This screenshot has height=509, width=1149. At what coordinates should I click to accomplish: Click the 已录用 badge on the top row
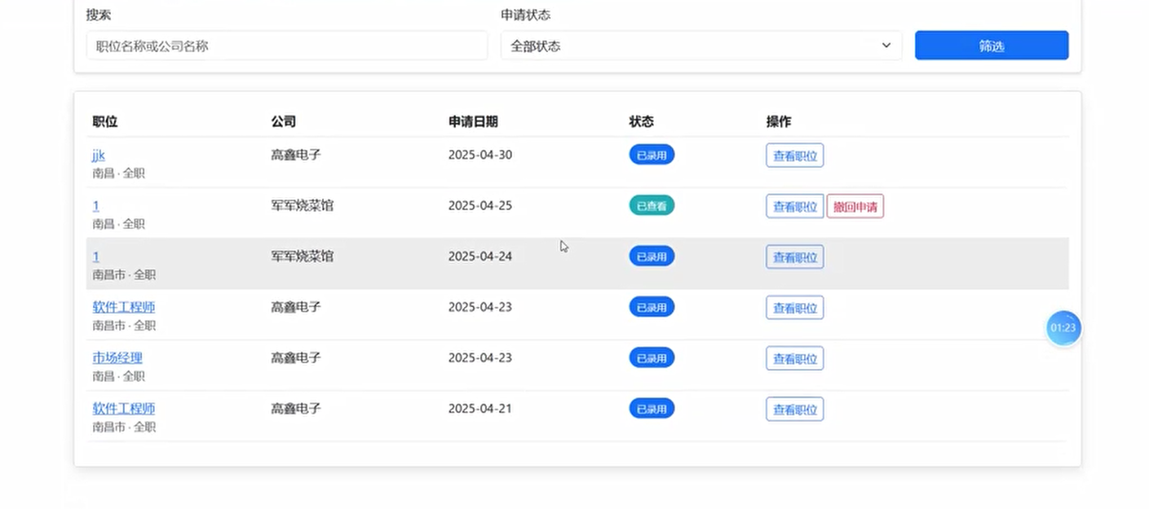click(651, 154)
